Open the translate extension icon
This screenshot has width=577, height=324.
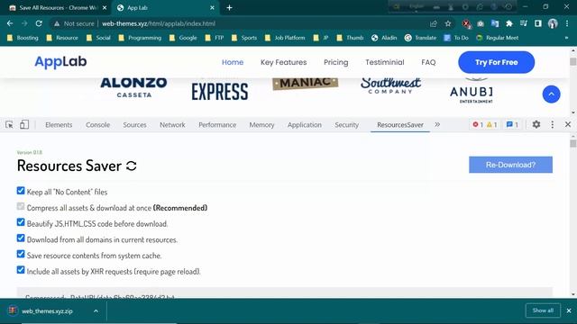pos(495,23)
